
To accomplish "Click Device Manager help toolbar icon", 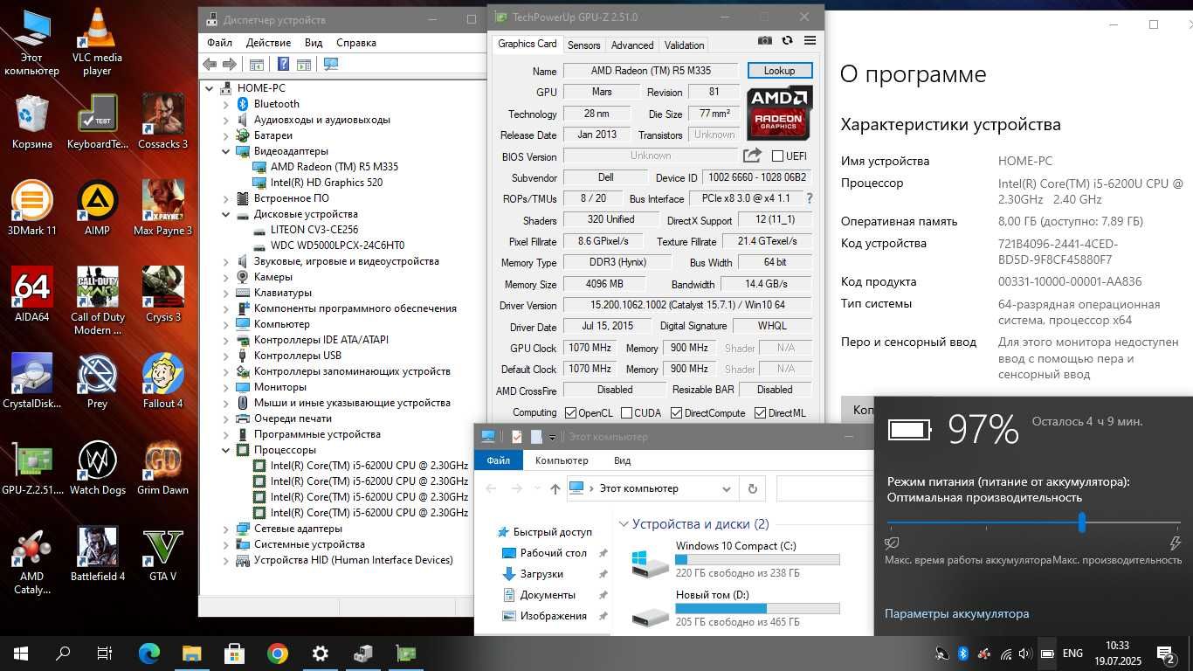I will [283, 64].
